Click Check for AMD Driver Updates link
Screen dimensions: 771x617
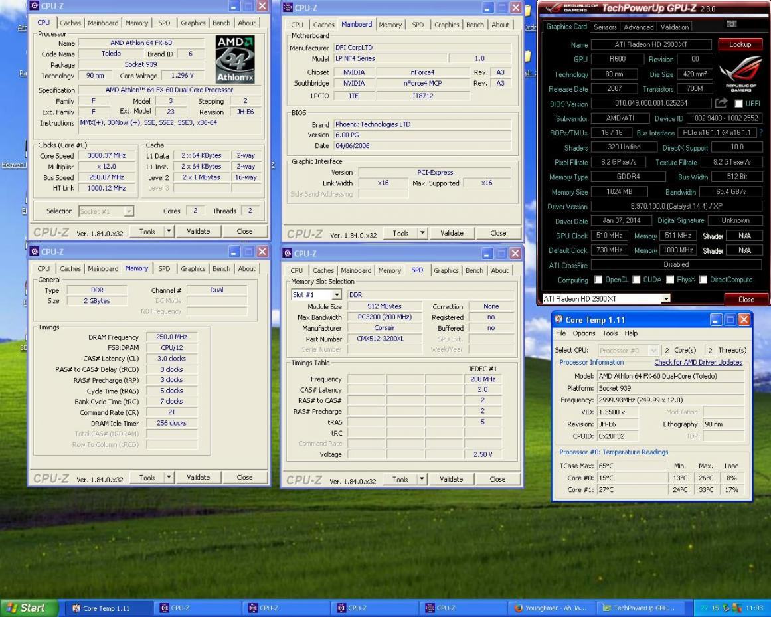coord(698,362)
